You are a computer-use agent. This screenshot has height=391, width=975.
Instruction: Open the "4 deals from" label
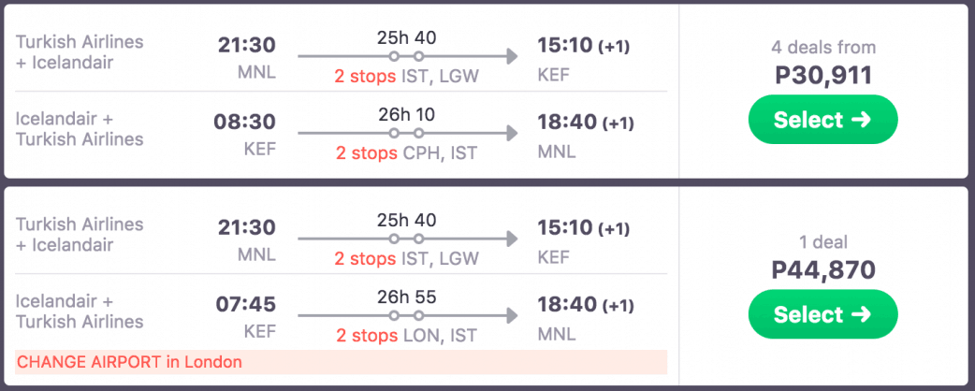(x=822, y=48)
